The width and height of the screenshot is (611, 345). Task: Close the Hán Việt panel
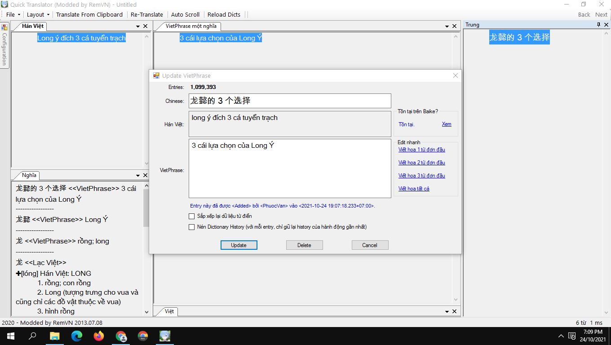point(145,26)
